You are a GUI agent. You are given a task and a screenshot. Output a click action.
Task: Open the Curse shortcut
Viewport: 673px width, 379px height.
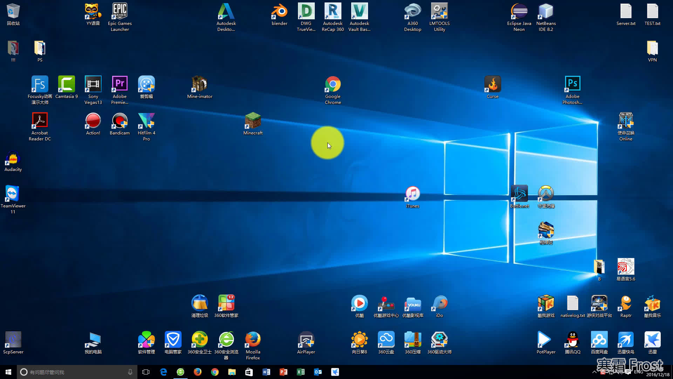point(492,87)
